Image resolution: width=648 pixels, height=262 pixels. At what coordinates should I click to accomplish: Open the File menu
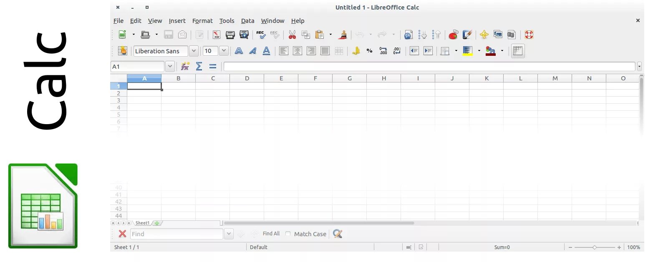tap(119, 21)
